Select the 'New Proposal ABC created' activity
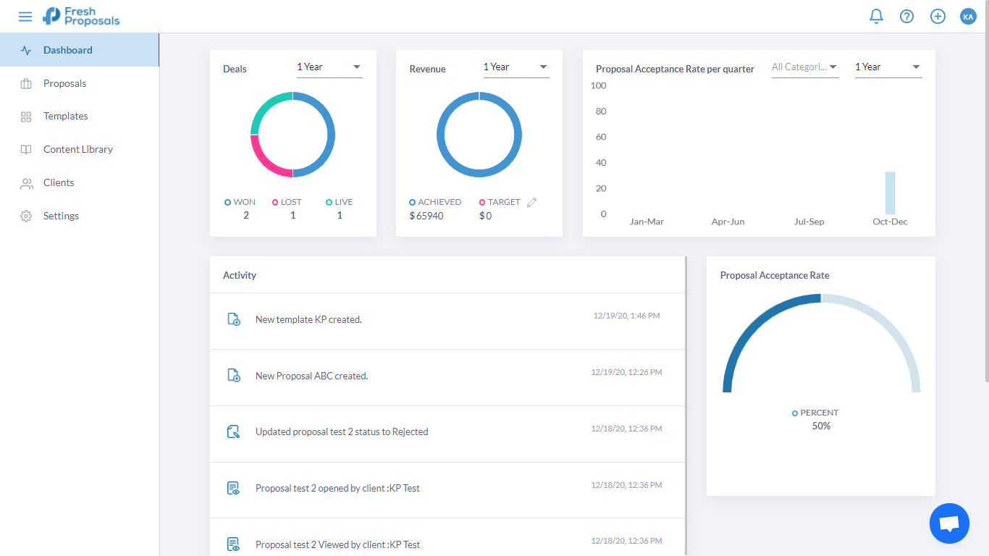This screenshot has height=556, width=989. point(311,376)
